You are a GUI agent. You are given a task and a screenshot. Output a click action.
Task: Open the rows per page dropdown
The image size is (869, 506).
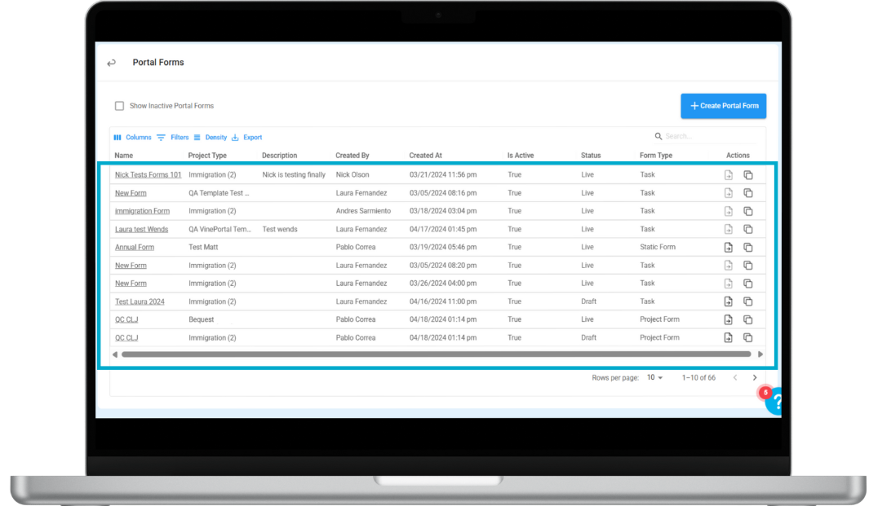click(x=654, y=378)
